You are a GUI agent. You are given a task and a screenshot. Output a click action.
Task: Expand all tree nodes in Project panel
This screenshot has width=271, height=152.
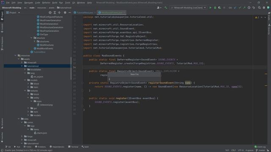point(55,13)
